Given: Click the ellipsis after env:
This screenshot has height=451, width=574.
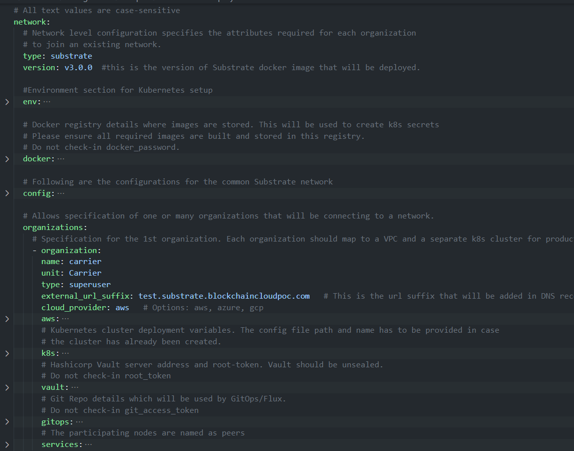Looking at the screenshot, I should tap(47, 102).
